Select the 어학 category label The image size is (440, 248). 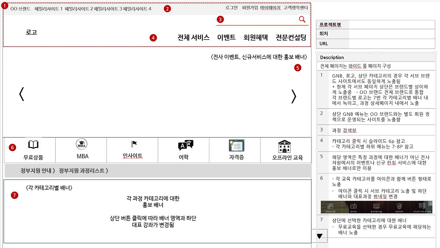(x=184, y=157)
